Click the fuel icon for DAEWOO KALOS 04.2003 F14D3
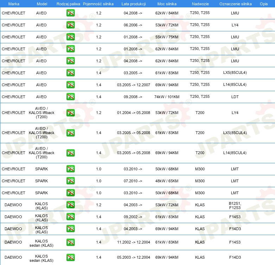 [x=70, y=228]
